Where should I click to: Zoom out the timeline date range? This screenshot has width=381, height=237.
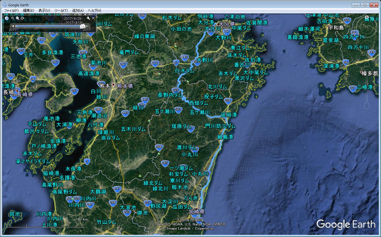click(x=13, y=18)
